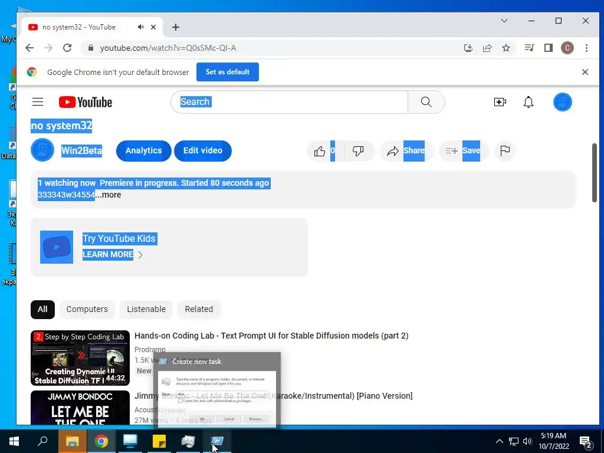Open File Explorer from the taskbar
This screenshot has height=453, width=604.
pos(73,441)
